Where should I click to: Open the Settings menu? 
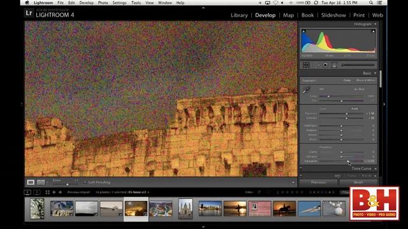119,3
